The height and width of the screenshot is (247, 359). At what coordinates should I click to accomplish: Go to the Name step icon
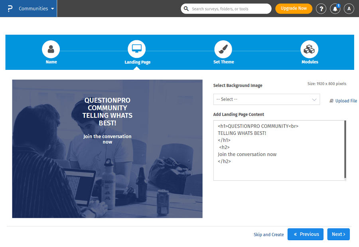51,49
